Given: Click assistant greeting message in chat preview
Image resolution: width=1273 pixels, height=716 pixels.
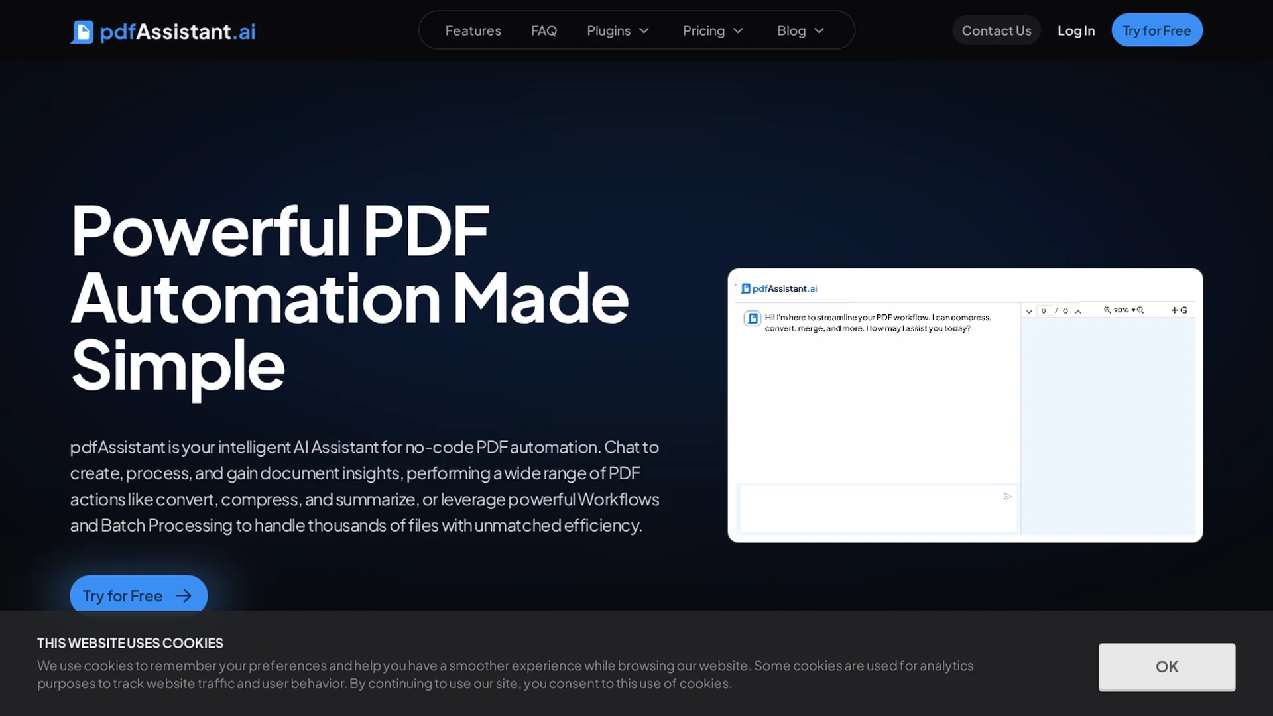Looking at the screenshot, I should [877, 323].
